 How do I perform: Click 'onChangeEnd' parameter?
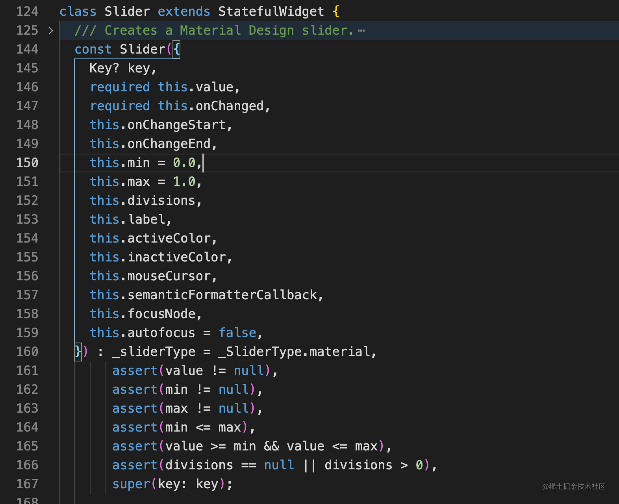point(169,144)
